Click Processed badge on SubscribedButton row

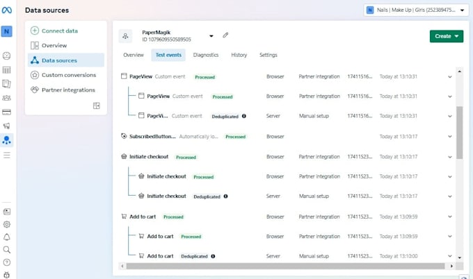tap(236, 137)
